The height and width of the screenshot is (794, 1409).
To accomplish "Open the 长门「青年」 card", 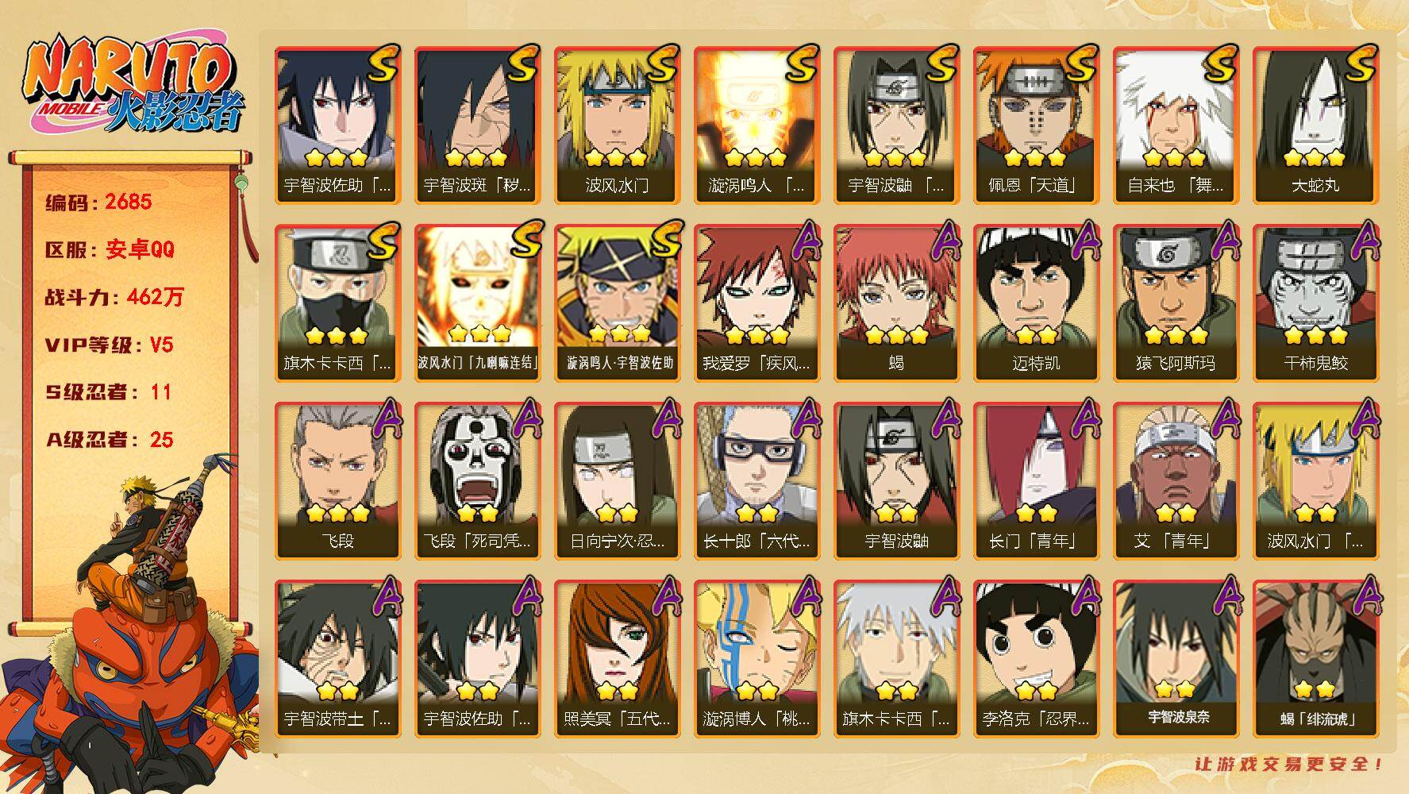I will point(1036,481).
